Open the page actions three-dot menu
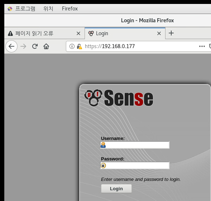 pyautogui.click(x=202, y=46)
